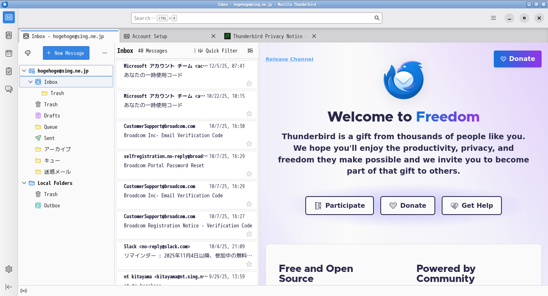Screen dimensions: 548x296
Task: Open Thunderbird Settings via the gear icon
Action: pyautogui.click(x=9, y=269)
